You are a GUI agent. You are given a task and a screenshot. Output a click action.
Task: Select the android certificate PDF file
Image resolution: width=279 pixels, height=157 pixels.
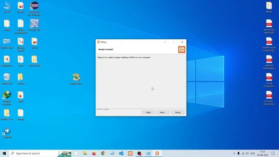pyautogui.click(x=269, y=62)
